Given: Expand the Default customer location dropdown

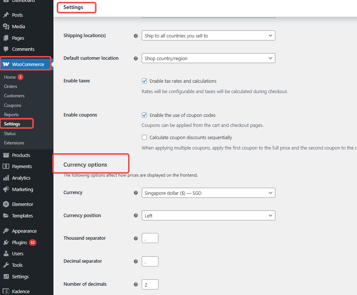Looking at the screenshot, I should [208, 59].
